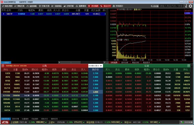Click the info 'i' icon
The width and height of the screenshot is (194, 125).
tap(186, 6)
